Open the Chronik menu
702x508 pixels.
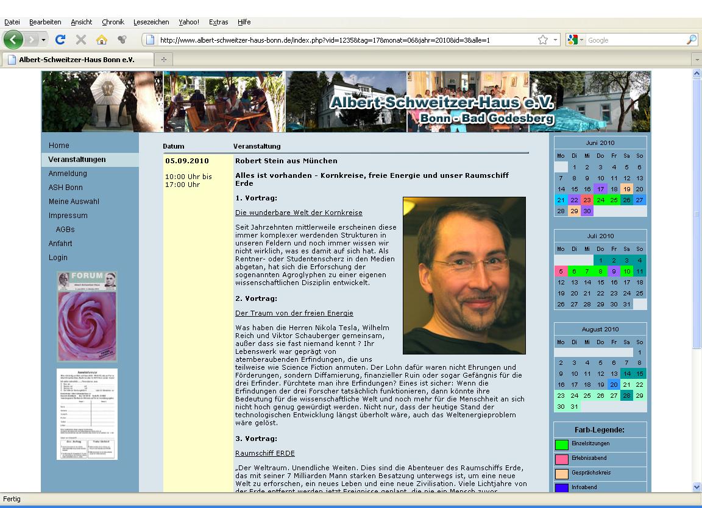pos(113,22)
